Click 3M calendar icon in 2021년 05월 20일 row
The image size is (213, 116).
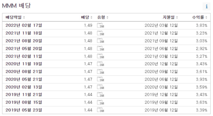pyautogui.click(x=101, y=49)
